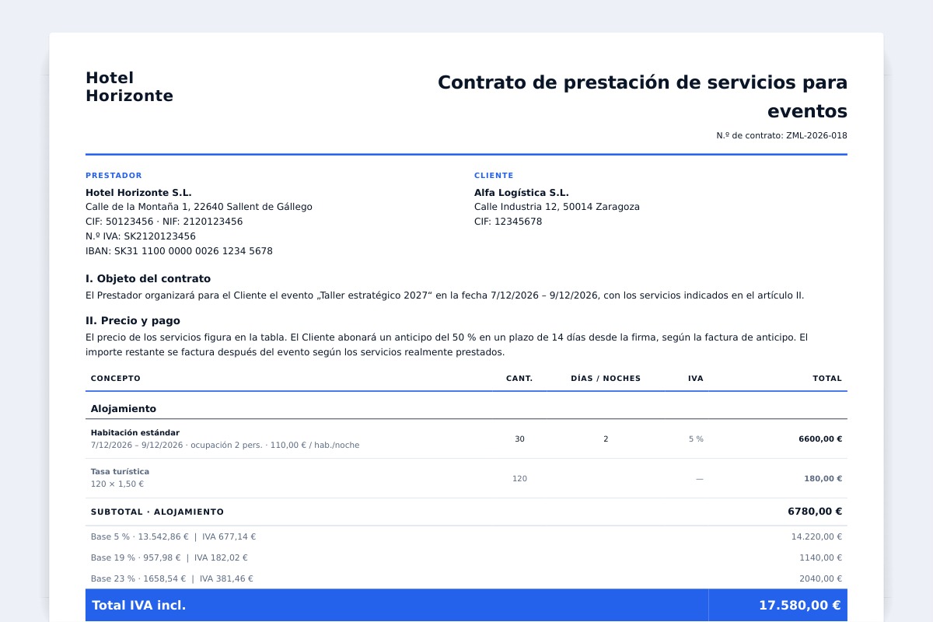Viewport: 933px width, 622px height.
Task: Click Tasa turística item name
Action: [120, 472]
